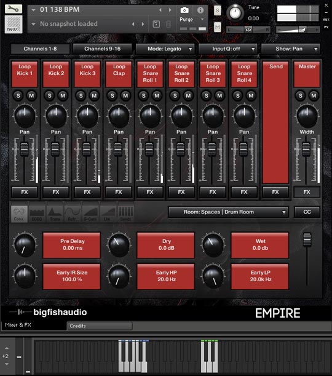Mute the Loop Snare Roll 1 channel

157,95
